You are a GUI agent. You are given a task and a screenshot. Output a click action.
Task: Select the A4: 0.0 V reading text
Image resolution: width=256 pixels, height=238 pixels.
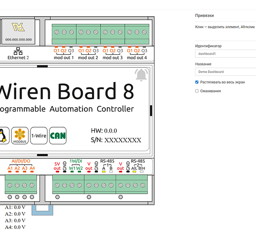[15, 227]
